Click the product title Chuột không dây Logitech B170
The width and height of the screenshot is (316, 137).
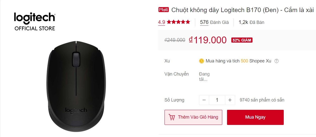click(x=242, y=10)
